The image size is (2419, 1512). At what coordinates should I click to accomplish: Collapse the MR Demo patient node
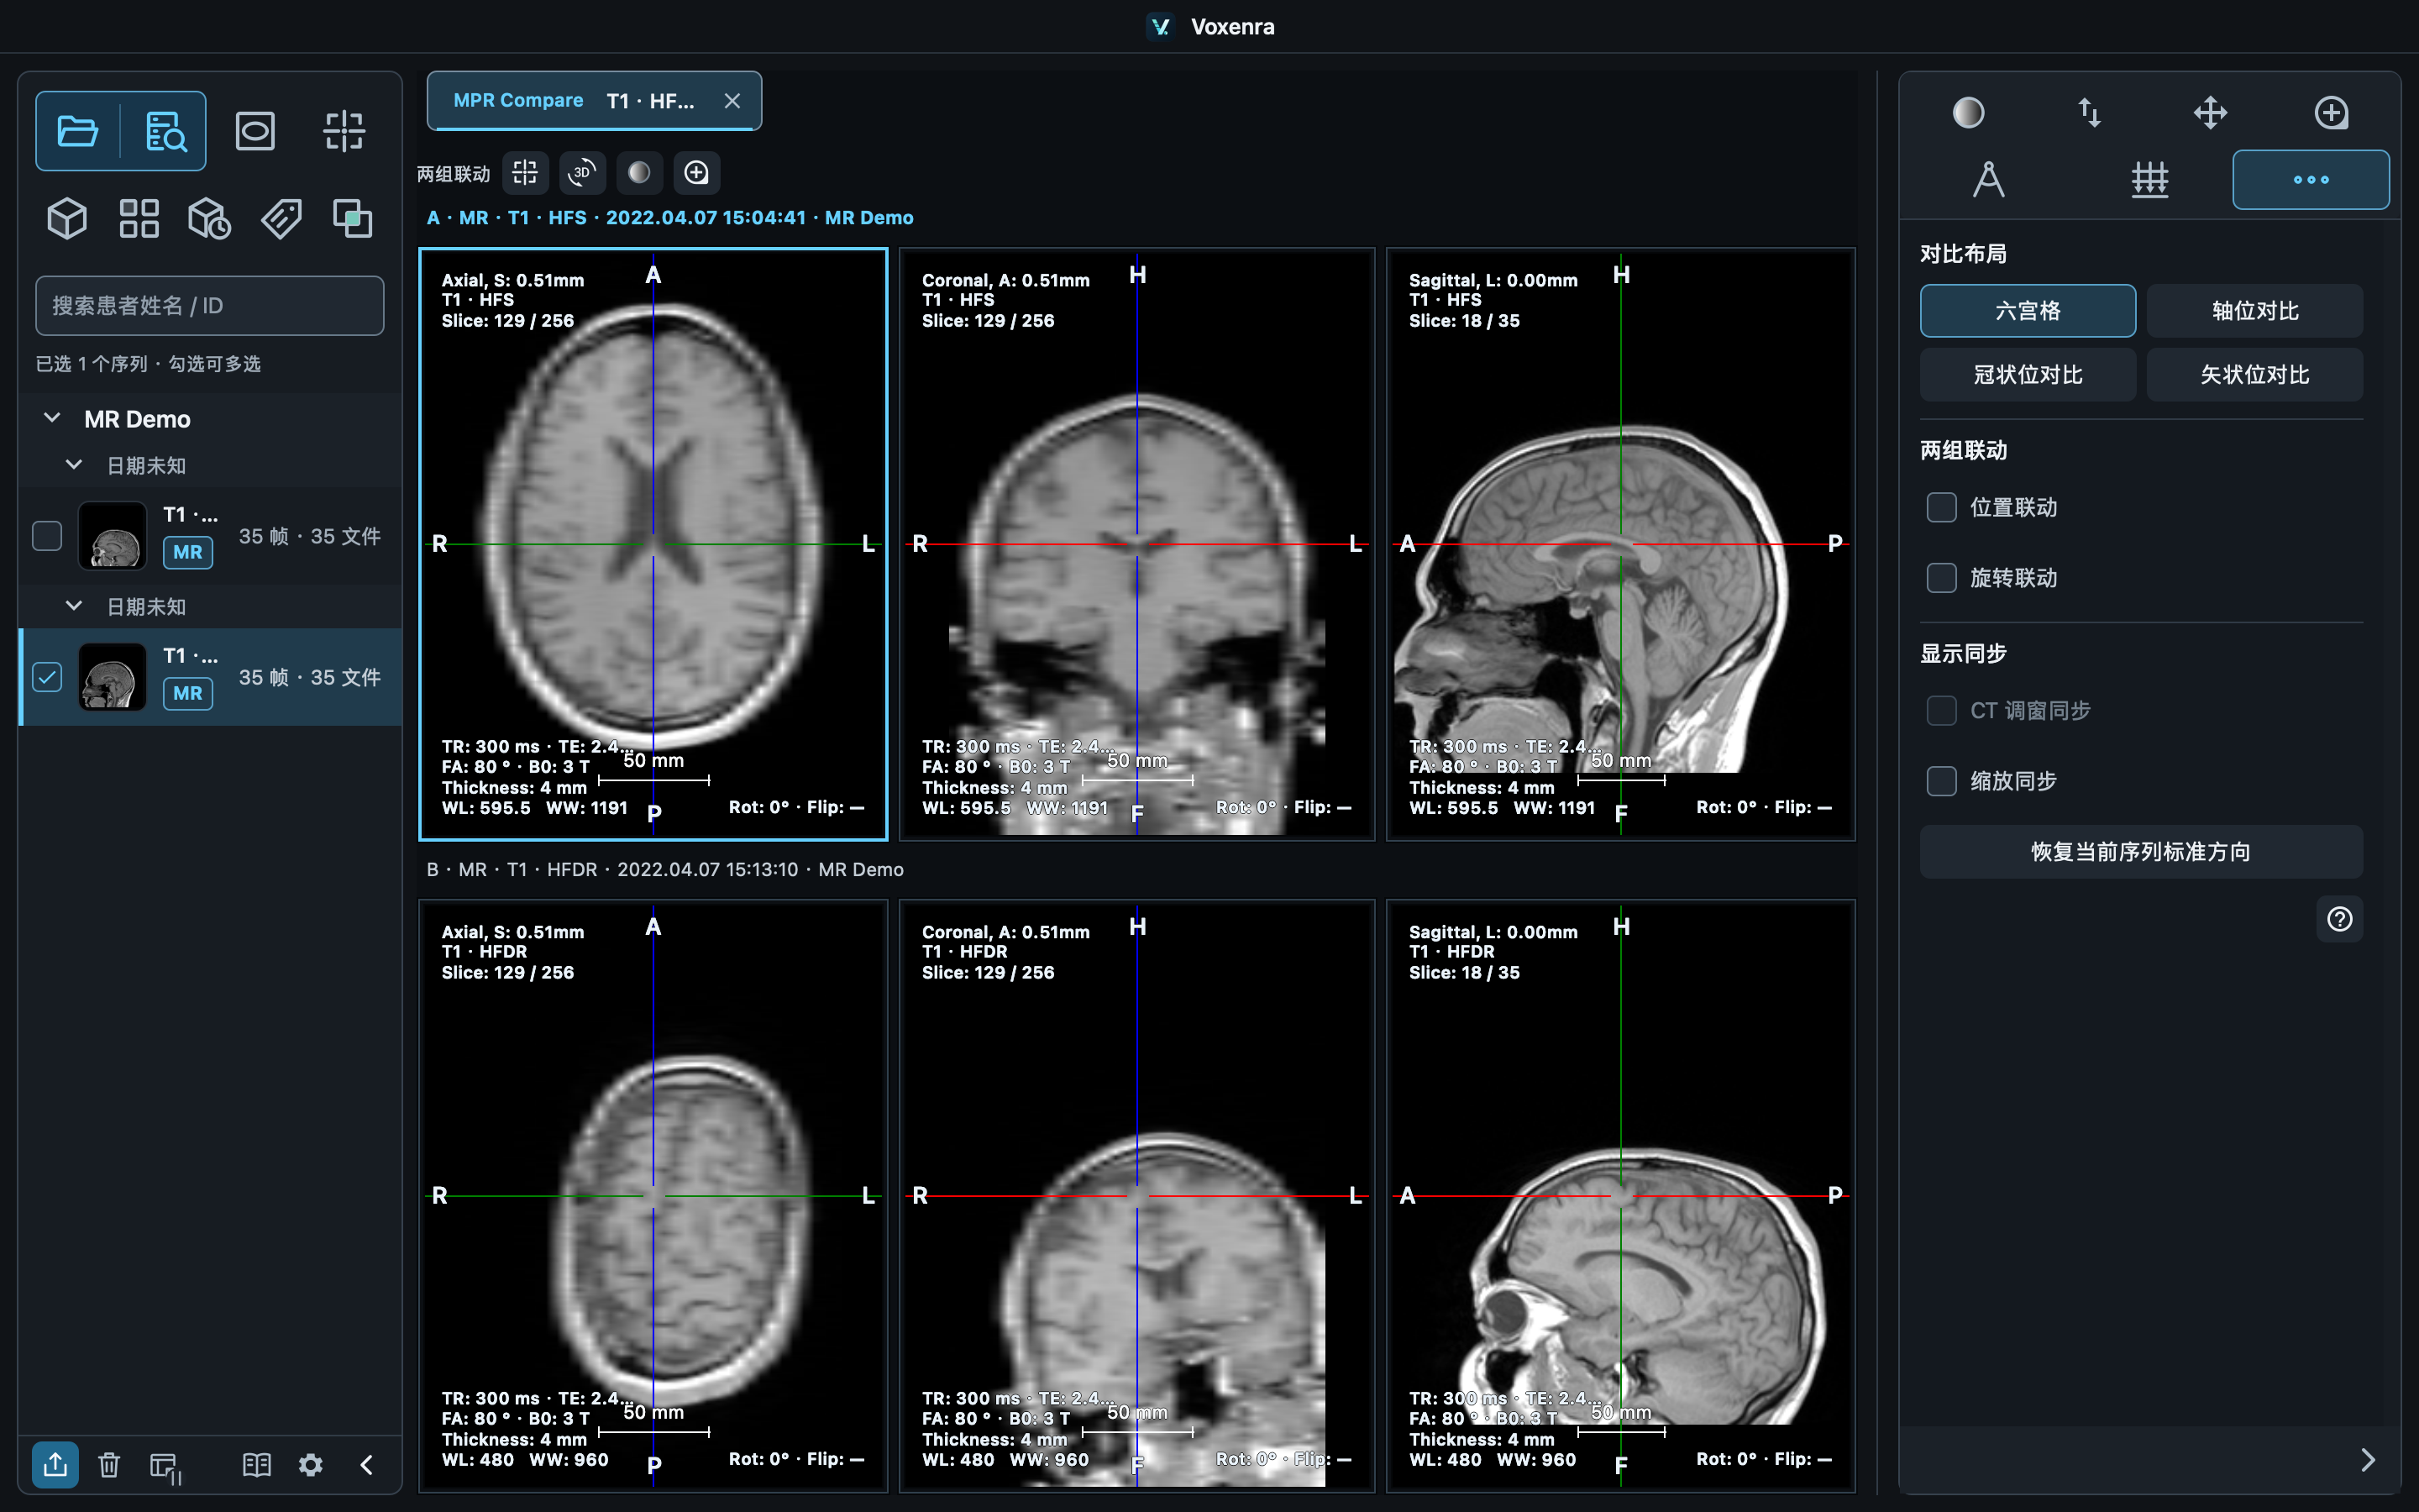click(53, 418)
